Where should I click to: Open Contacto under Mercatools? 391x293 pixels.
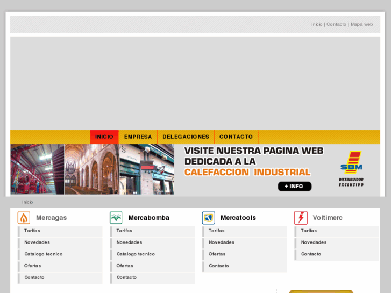point(245,266)
